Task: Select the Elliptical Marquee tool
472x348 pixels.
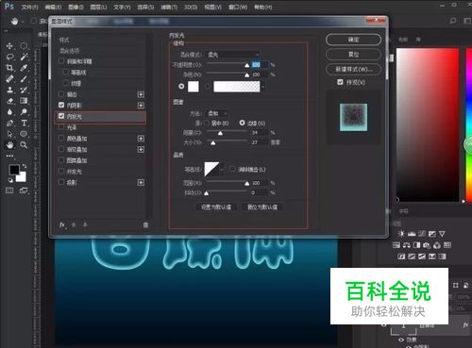Action: click(24, 46)
